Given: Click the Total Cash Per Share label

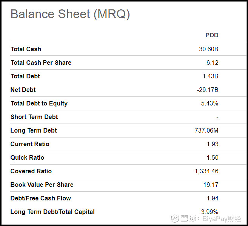Looking at the screenshot, I should tap(41, 63).
